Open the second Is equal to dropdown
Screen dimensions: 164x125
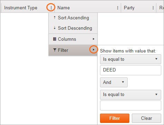(x=130, y=95)
